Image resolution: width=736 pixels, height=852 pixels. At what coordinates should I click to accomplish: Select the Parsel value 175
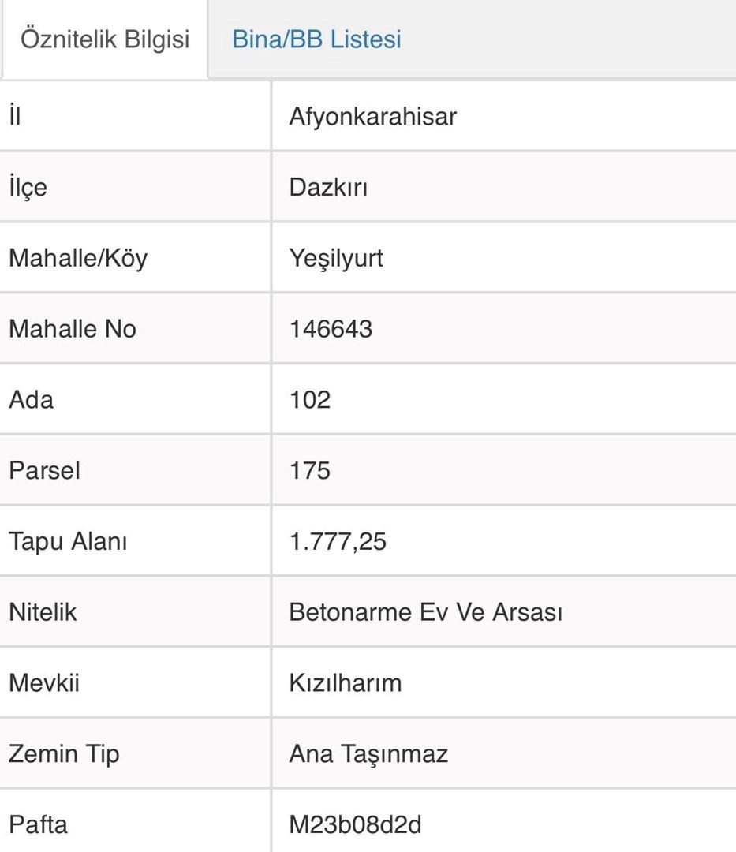(x=310, y=470)
